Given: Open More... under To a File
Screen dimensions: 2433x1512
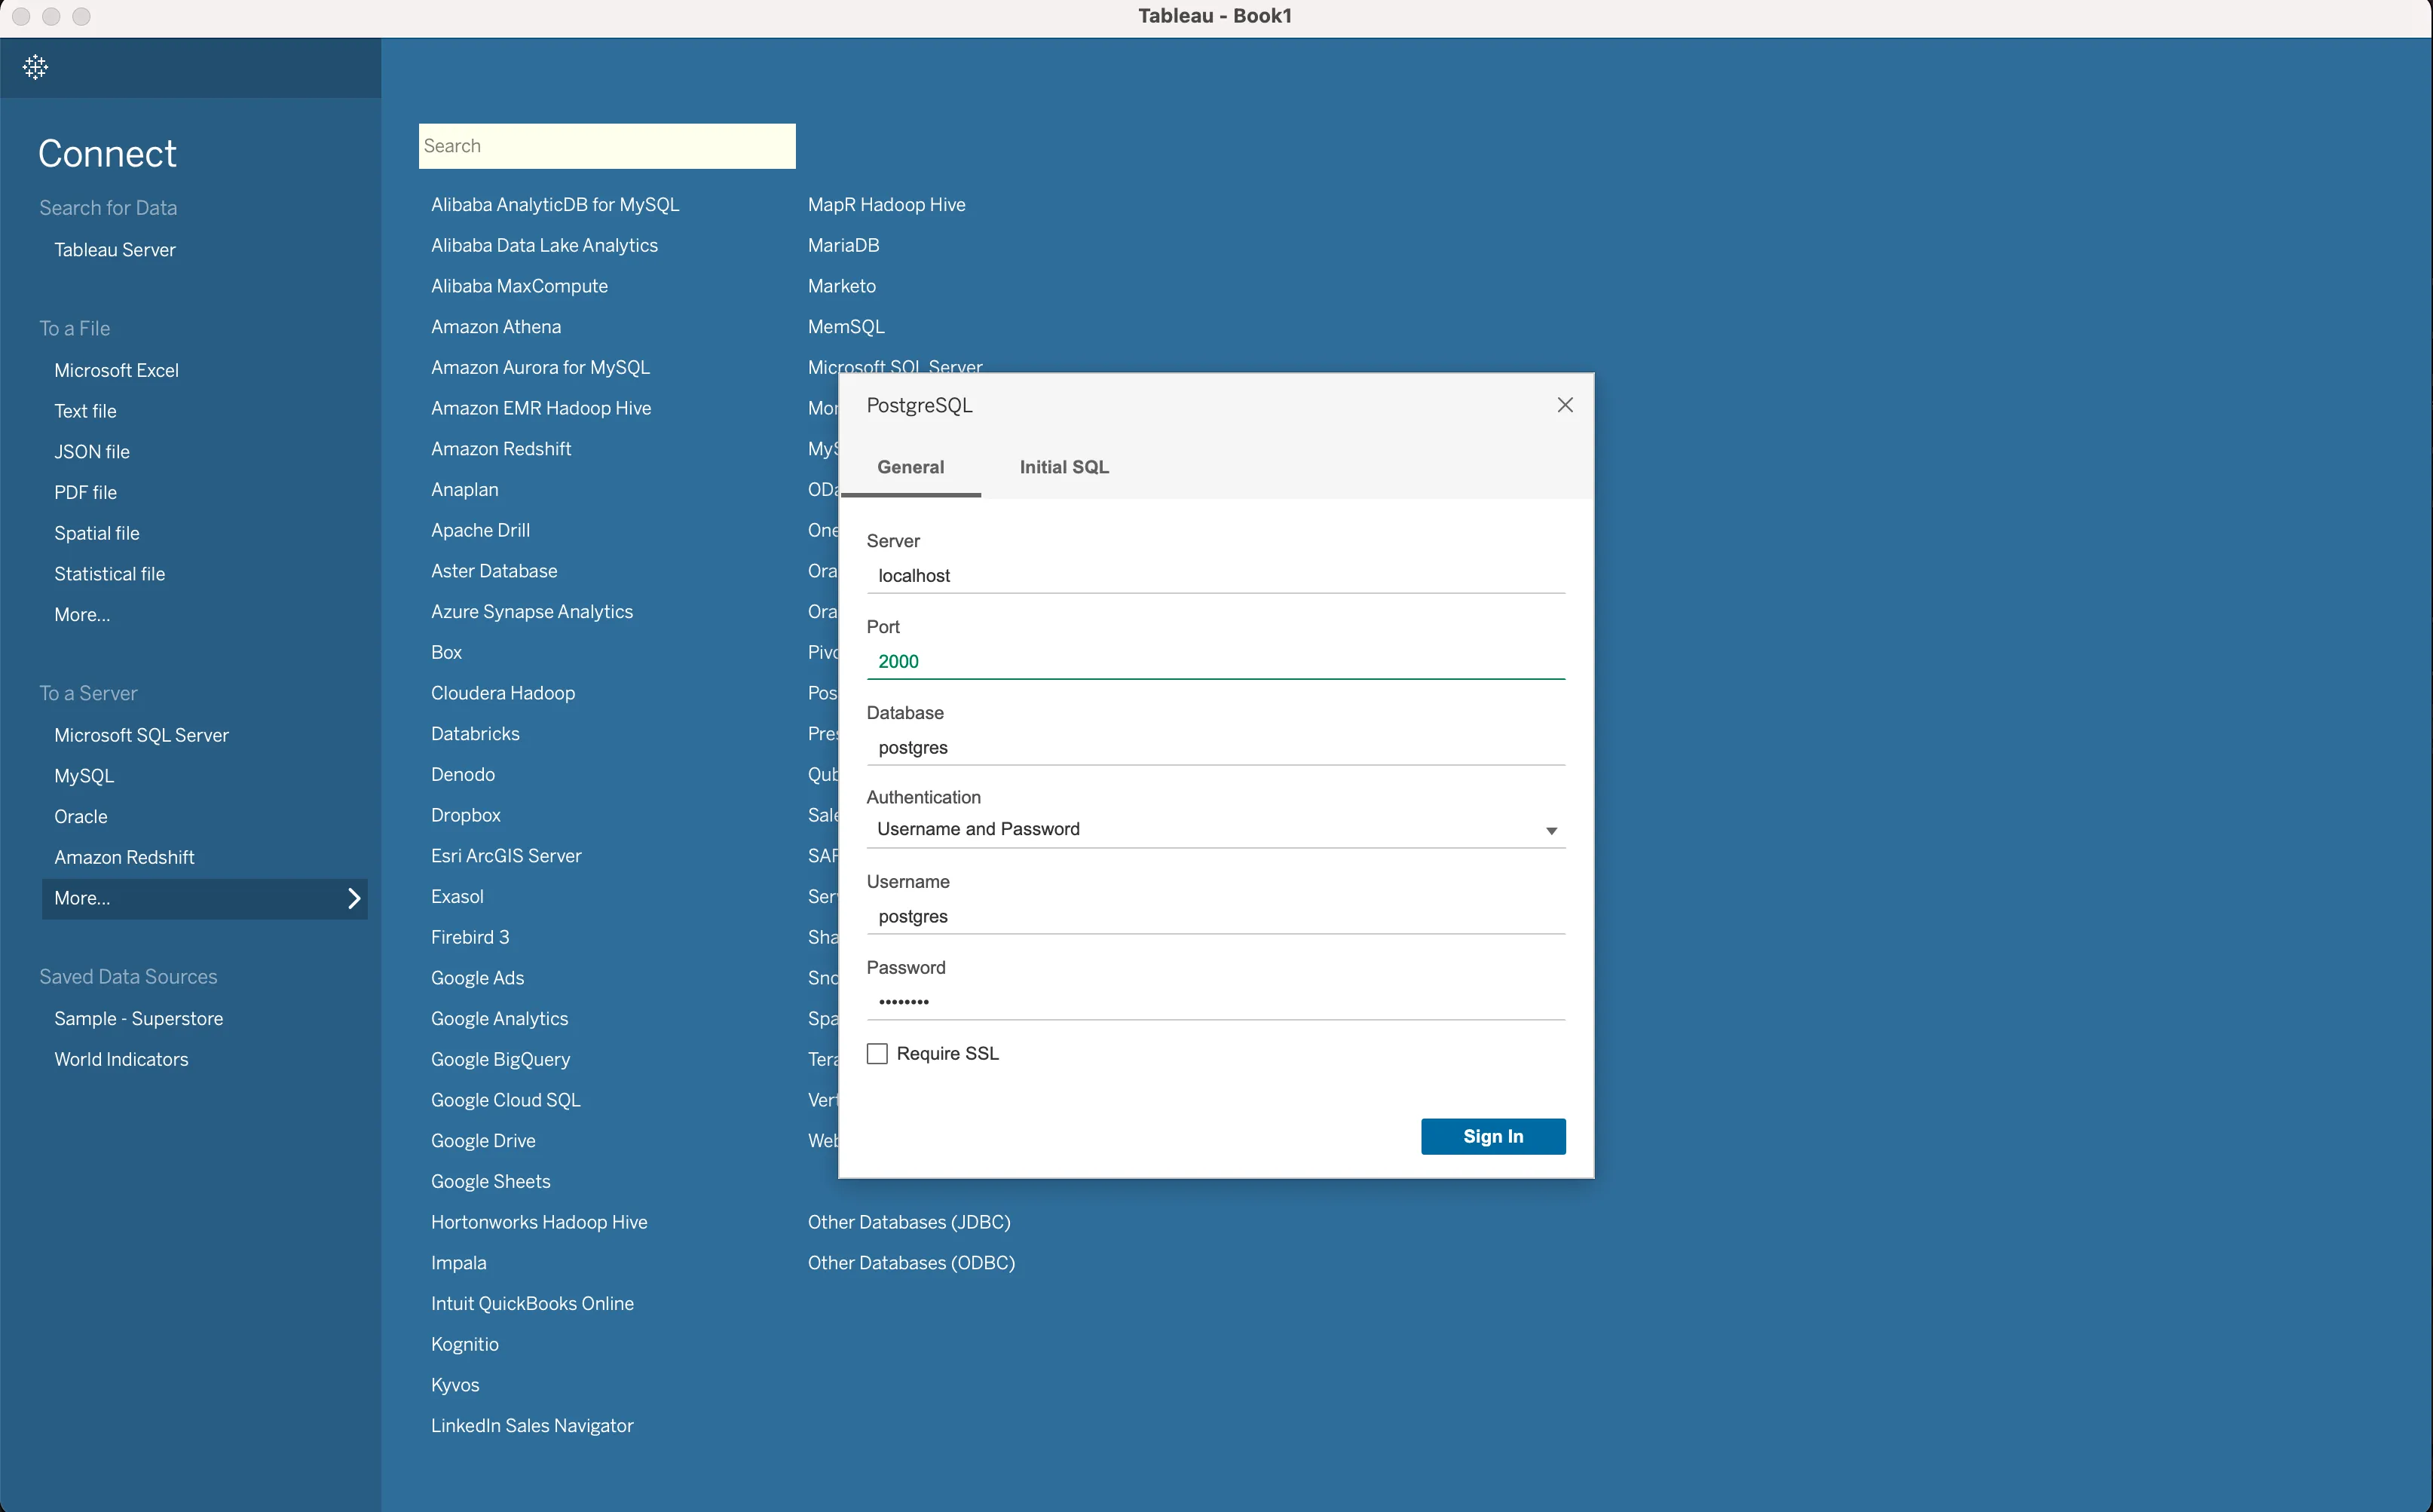Looking at the screenshot, I should click(82, 615).
